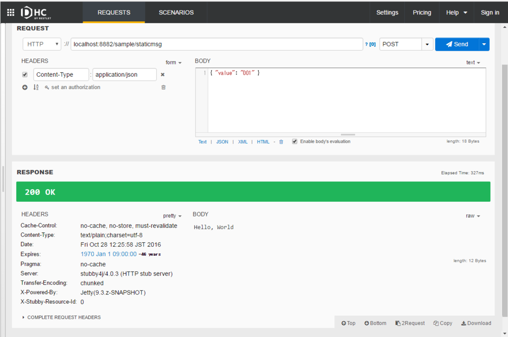Screen dimensions: 508x337
Task: Remove the Content-Type header with x icon
Action: [x=163, y=74]
